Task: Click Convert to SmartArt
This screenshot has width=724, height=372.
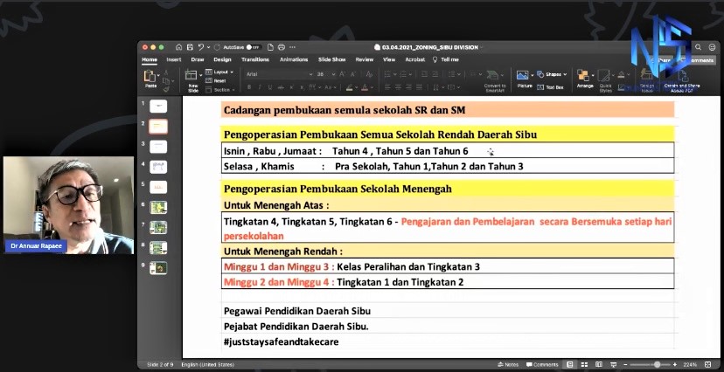Action: pyautogui.click(x=495, y=81)
